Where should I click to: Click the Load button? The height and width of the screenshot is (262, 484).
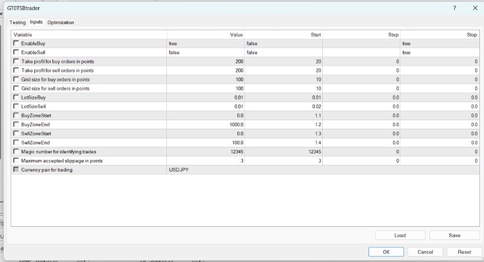pyautogui.click(x=400, y=235)
